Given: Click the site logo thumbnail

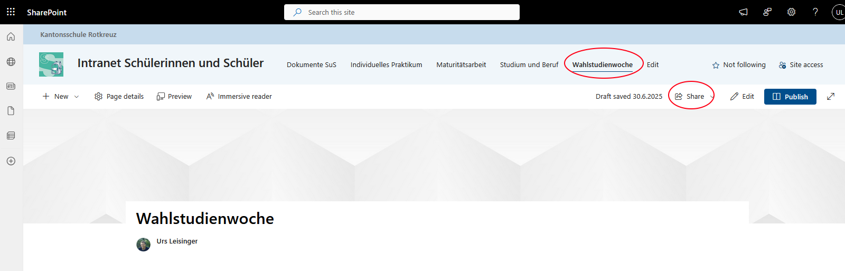Looking at the screenshot, I should (x=51, y=64).
